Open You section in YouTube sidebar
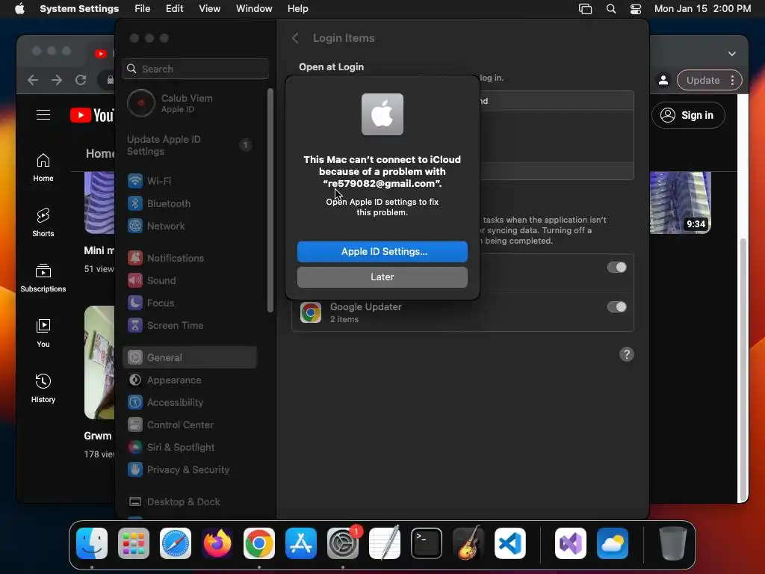765x574 pixels. click(x=43, y=333)
